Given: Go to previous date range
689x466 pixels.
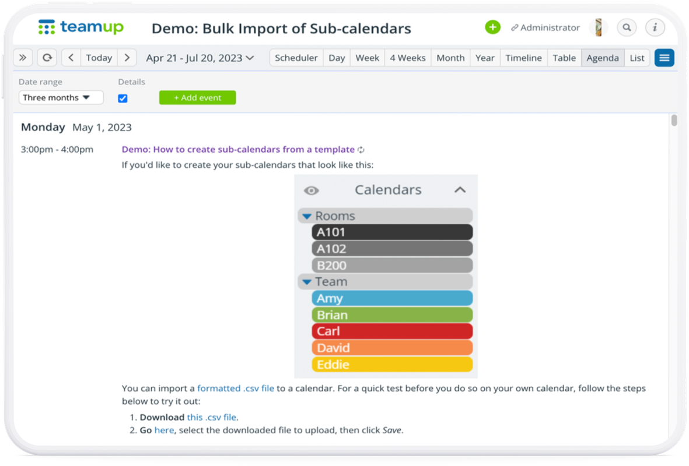Looking at the screenshot, I should pos(71,58).
